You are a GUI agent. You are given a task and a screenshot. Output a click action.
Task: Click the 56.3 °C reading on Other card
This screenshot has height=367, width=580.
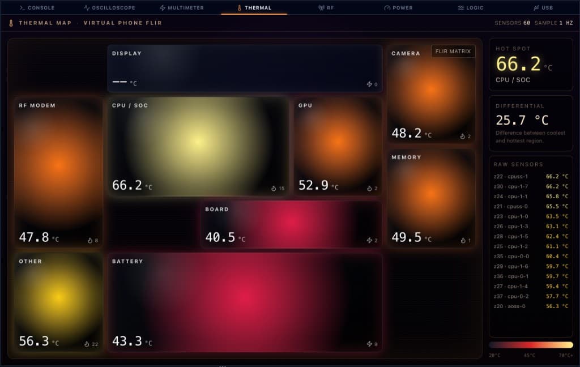tap(39, 341)
